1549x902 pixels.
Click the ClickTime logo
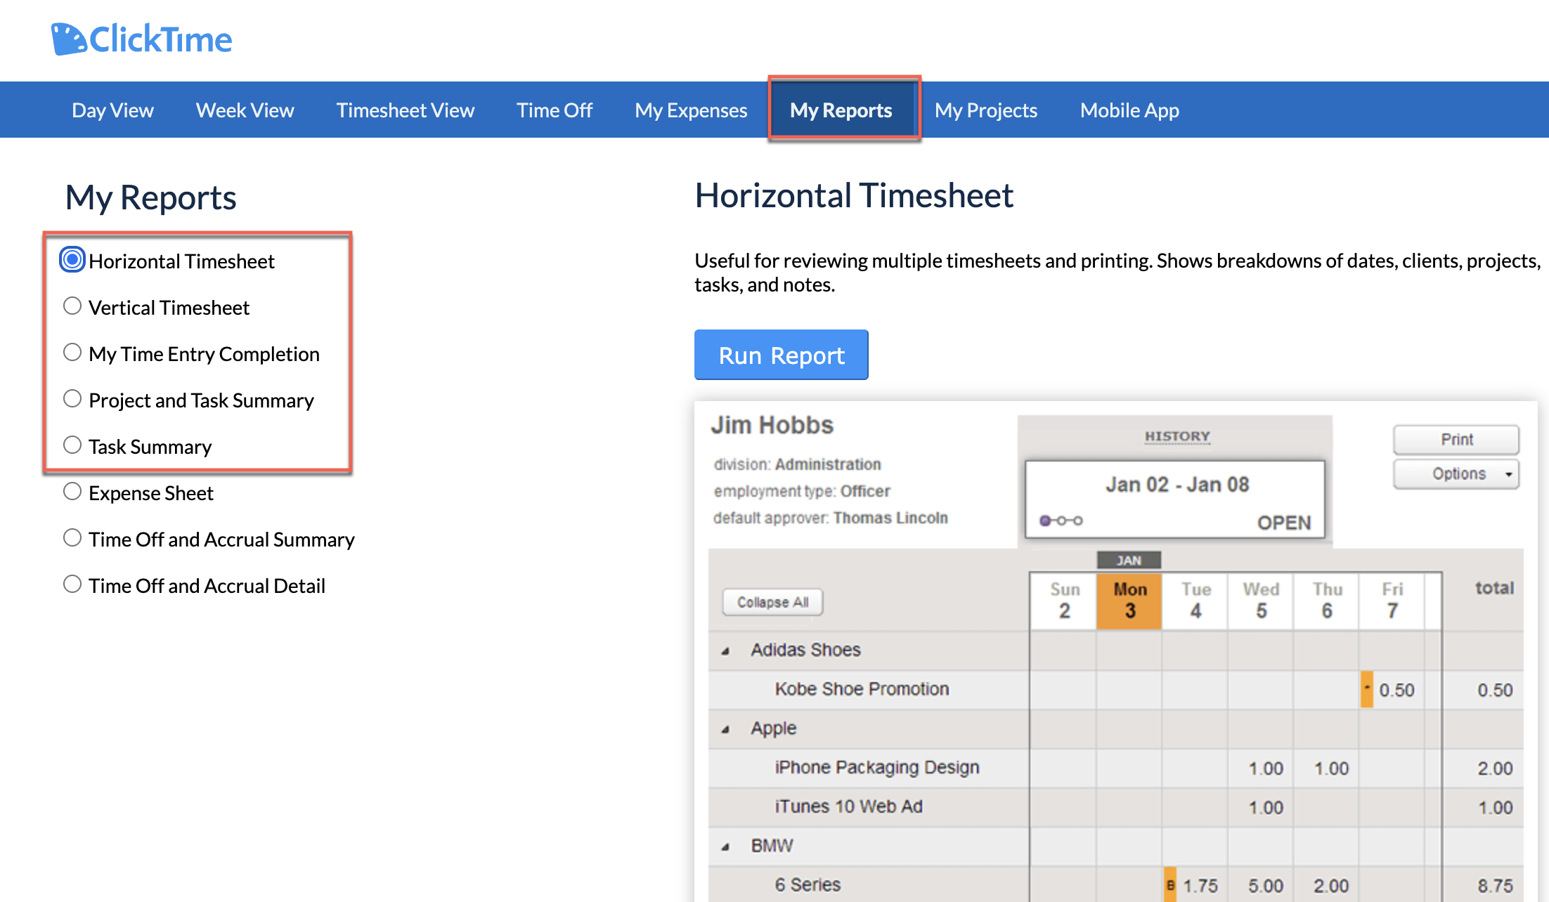[141, 39]
